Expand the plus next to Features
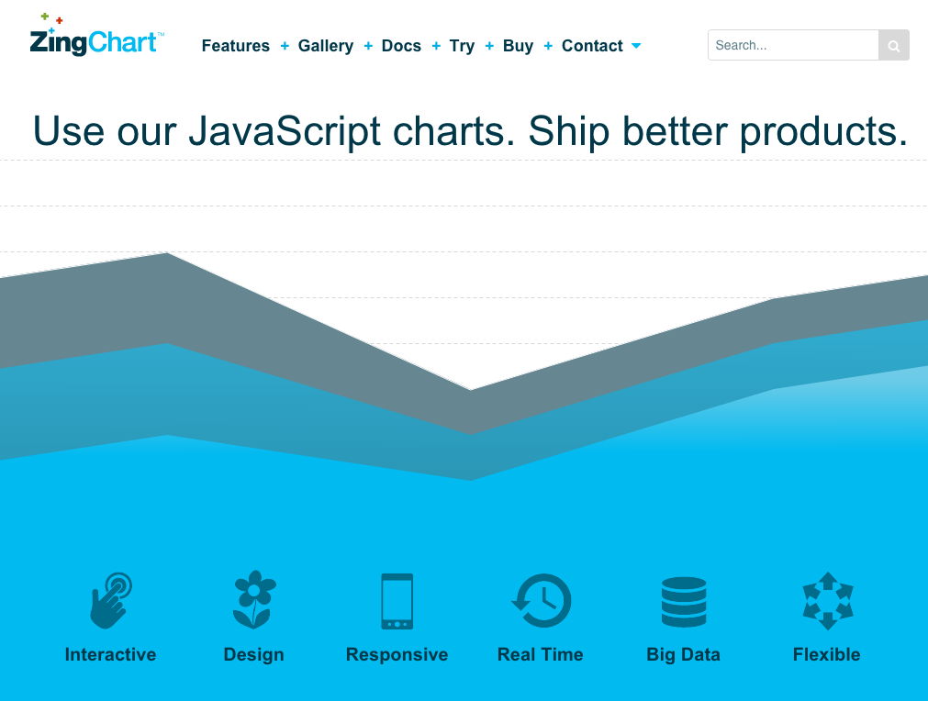928x701 pixels. pyautogui.click(x=284, y=45)
